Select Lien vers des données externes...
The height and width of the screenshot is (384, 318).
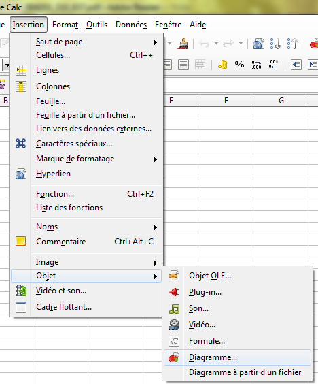pyautogui.click(x=86, y=129)
